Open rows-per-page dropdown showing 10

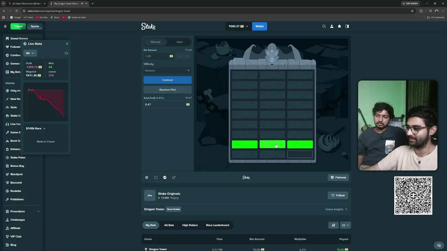(345, 225)
